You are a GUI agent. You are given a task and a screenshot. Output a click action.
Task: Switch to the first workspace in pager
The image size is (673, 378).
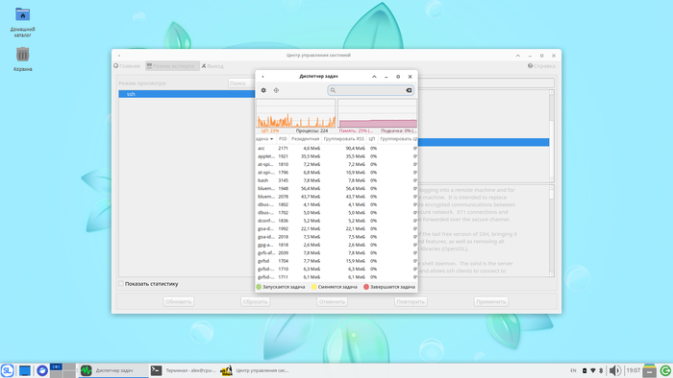coord(56,366)
